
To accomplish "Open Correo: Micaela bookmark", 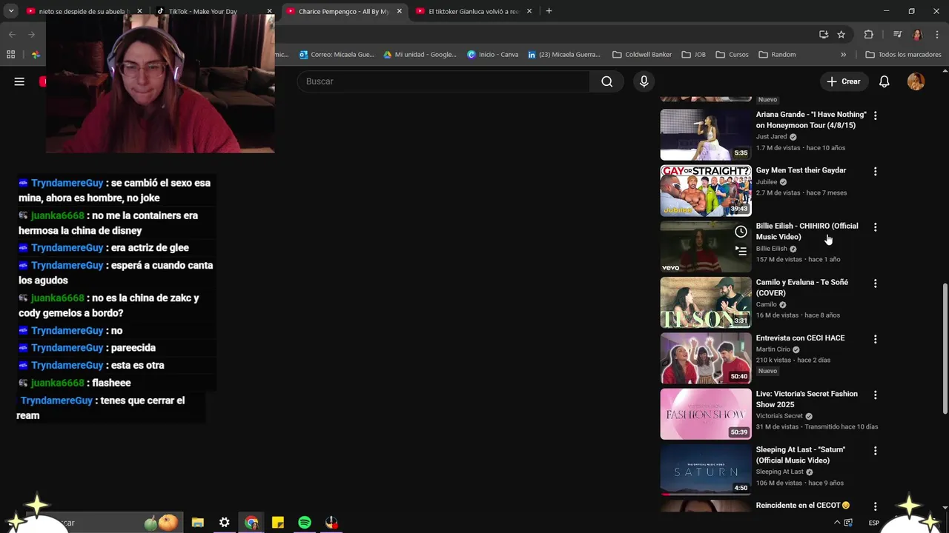I will pos(337,55).
